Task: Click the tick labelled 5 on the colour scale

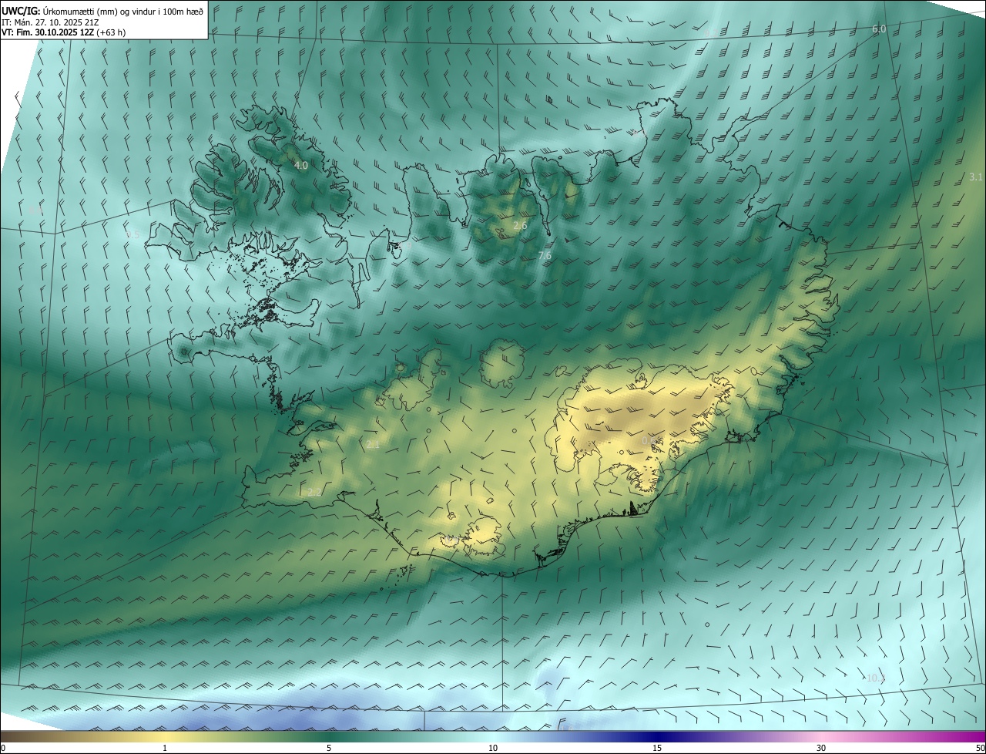Action: click(329, 748)
